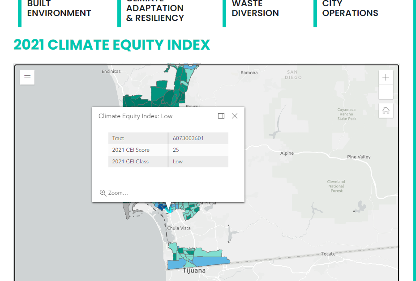Click the map area near Alpine
The height and width of the screenshot is (281, 416).
click(x=287, y=153)
